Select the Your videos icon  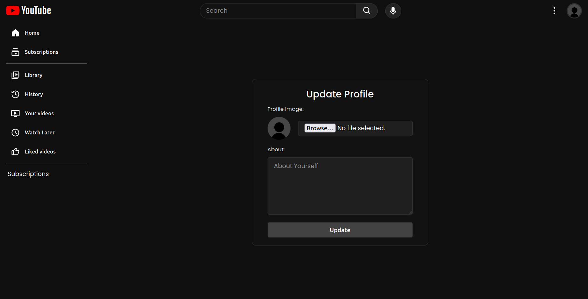click(x=15, y=113)
